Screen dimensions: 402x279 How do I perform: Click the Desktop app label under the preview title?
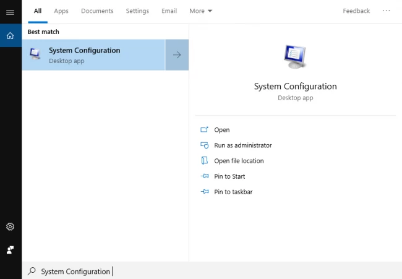click(x=296, y=98)
